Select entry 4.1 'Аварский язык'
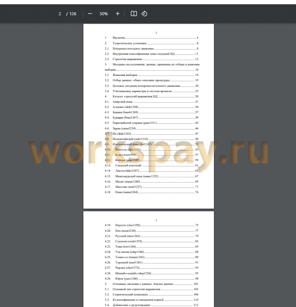The height and width of the screenshot is (307, 296). pyautogui.click(x=152, y=102)
